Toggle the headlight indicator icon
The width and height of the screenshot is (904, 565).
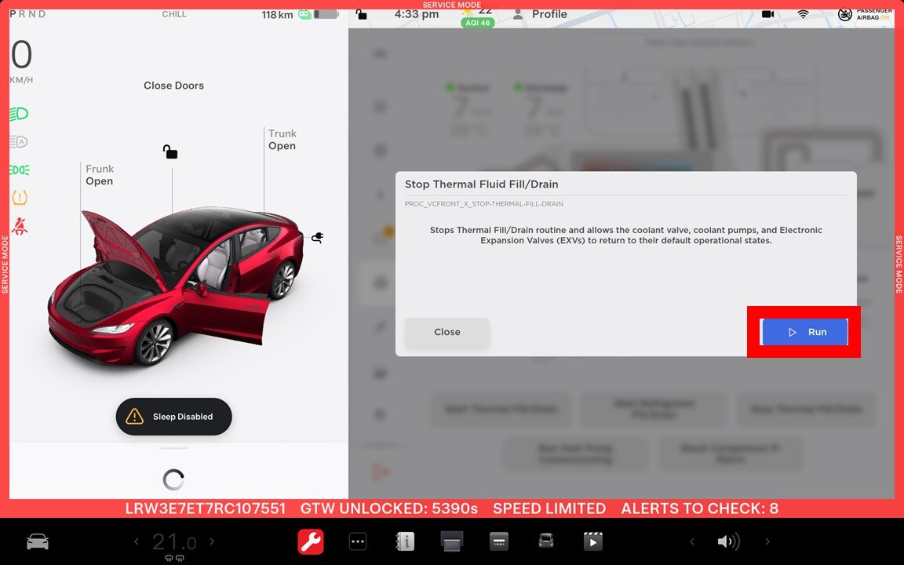coord(19,114)
